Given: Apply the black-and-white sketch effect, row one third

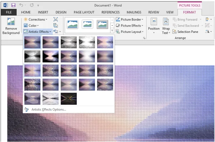Looking at the screenshot, I should click(x=69, y=42).
